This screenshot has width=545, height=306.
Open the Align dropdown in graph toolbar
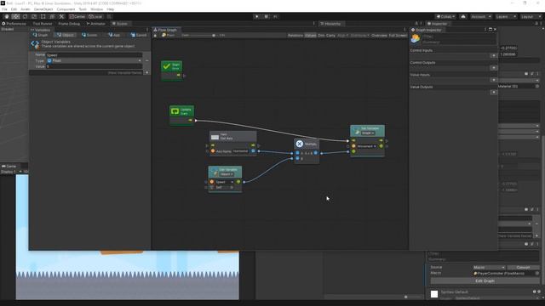342,36
